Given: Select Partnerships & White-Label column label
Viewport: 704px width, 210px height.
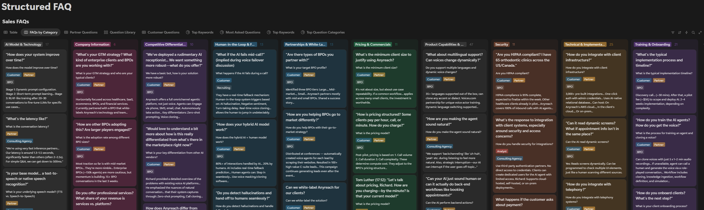Looking at the screenshot, I should tap(305, 45).
